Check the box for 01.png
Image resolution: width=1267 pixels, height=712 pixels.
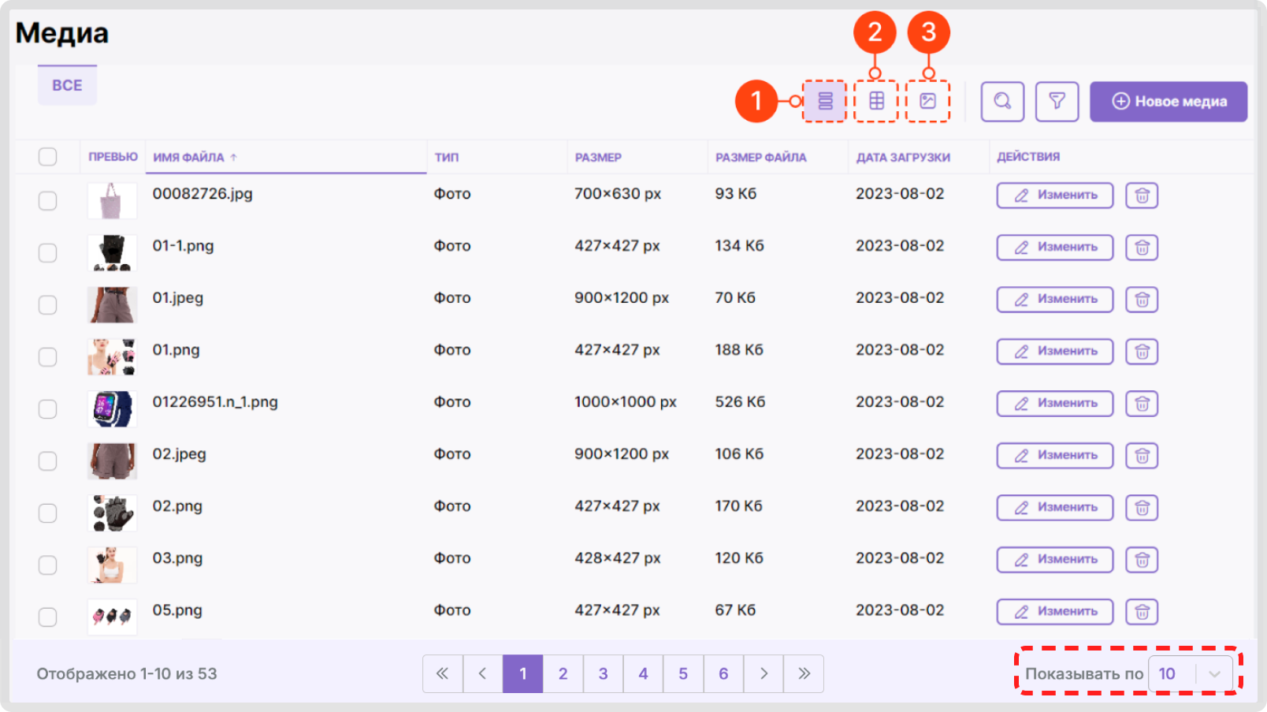click(x=47, y=356)
